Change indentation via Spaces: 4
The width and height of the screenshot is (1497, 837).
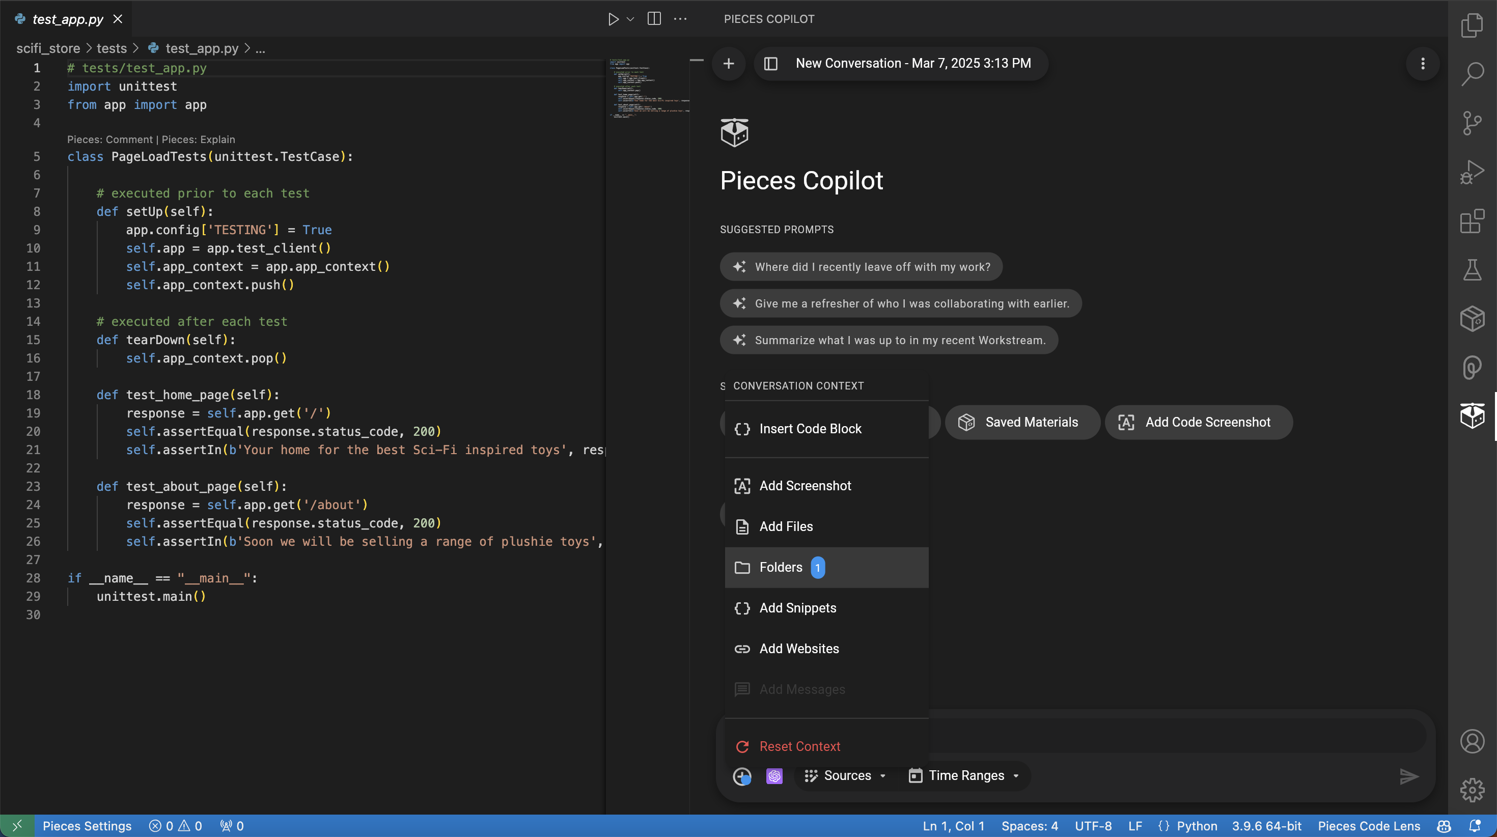coord(1029,826)
